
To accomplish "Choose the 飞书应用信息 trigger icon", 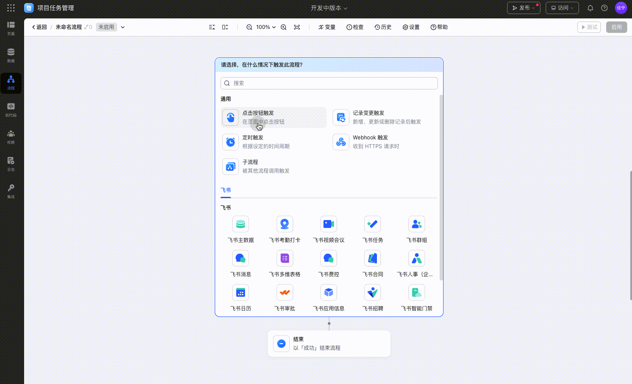I will click(x=329, y=292).
